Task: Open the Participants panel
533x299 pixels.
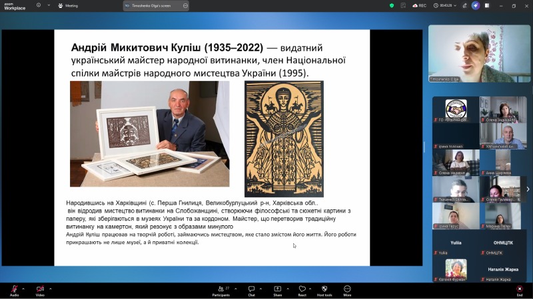Action: (221, 290)
